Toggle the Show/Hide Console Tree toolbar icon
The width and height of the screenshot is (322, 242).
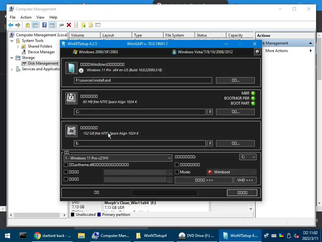[x=35, y=25]
